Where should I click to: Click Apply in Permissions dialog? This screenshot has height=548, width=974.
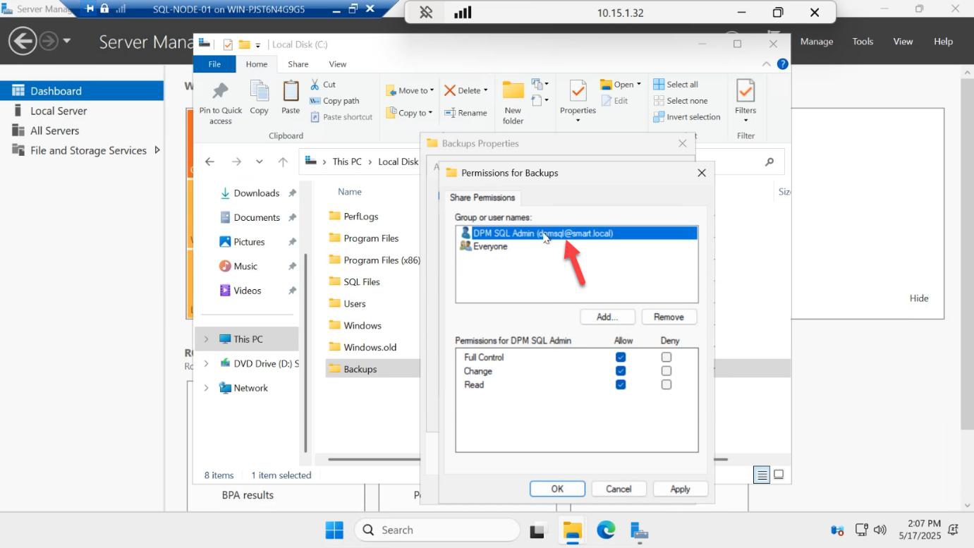pyautogui.click(x=680, y=489)
